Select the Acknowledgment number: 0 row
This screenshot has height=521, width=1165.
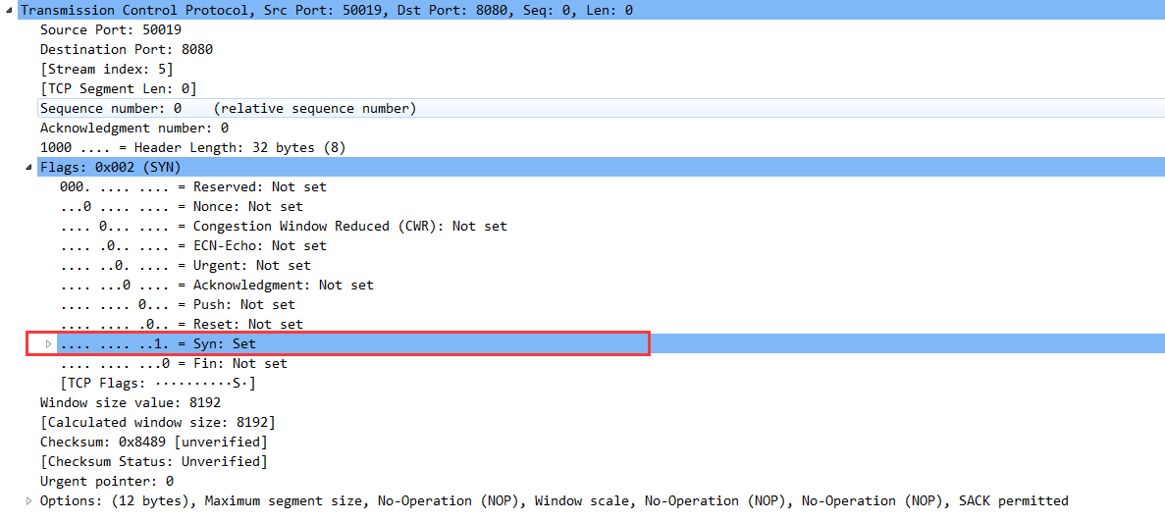pyautogui.click(x=133, y=128)
